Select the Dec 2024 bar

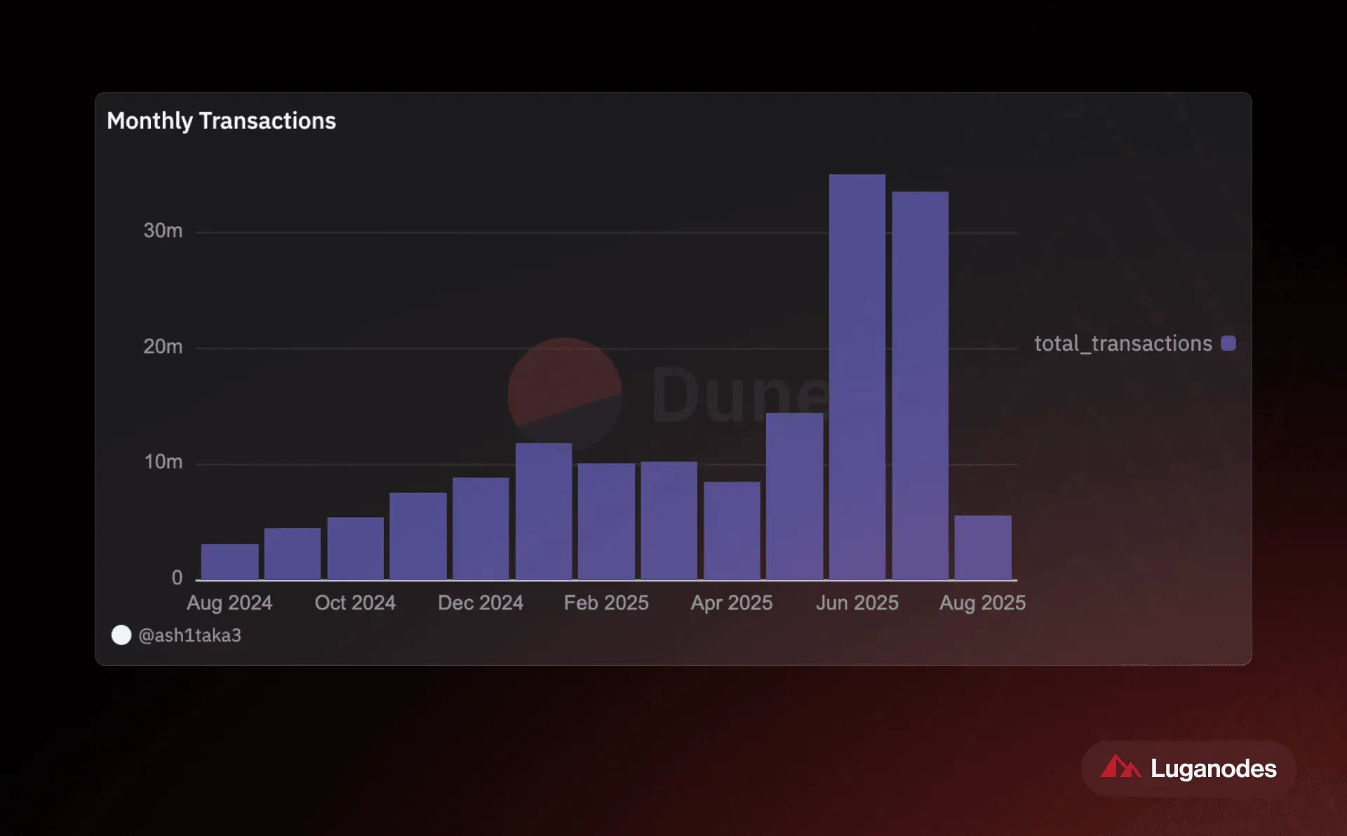481,529
